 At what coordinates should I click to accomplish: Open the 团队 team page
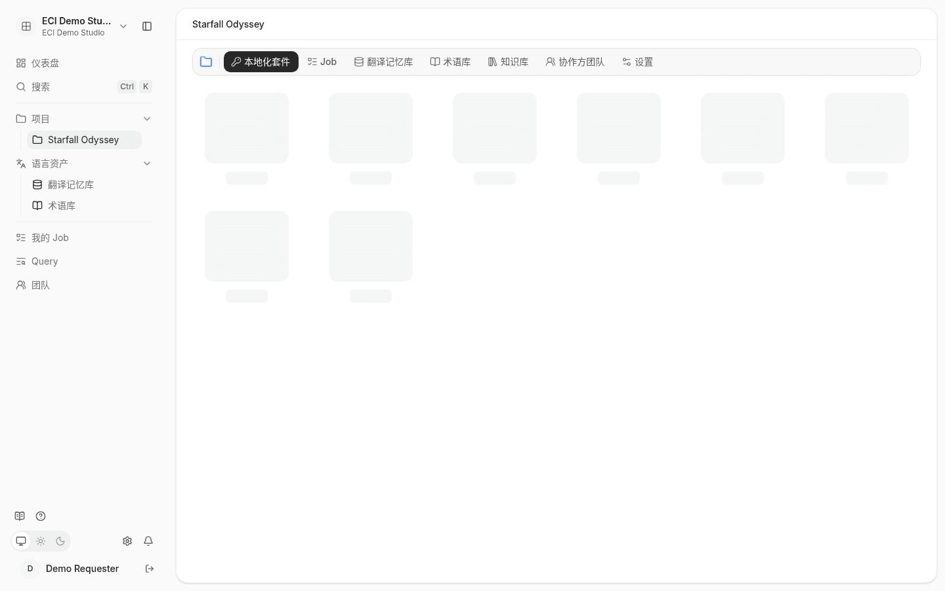pos(84,285)
